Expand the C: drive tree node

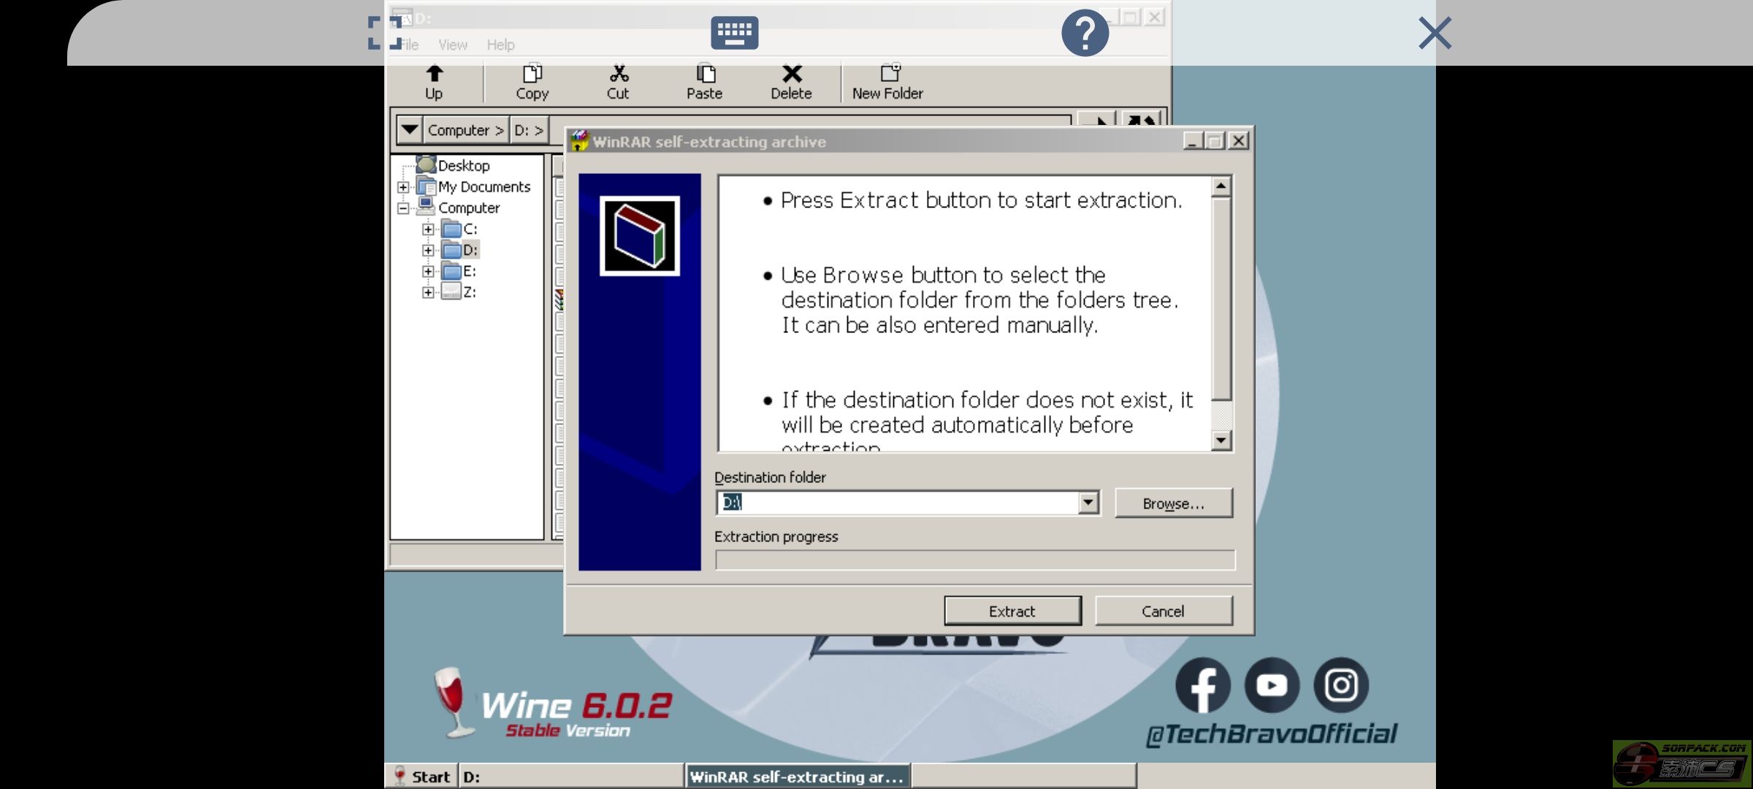[x=428, y=229]
